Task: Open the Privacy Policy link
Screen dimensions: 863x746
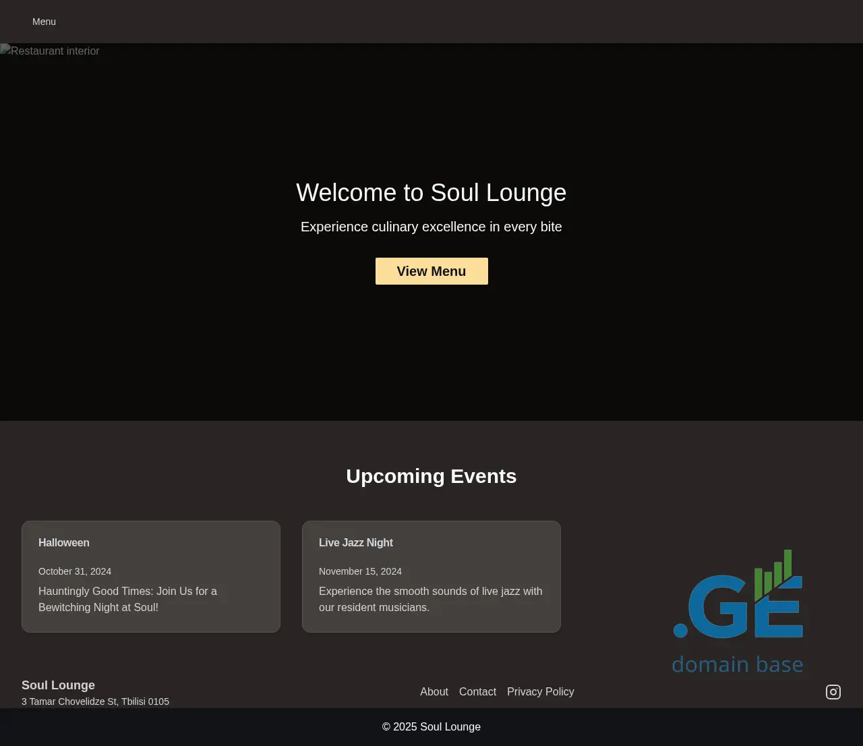Action: [540, 692]
